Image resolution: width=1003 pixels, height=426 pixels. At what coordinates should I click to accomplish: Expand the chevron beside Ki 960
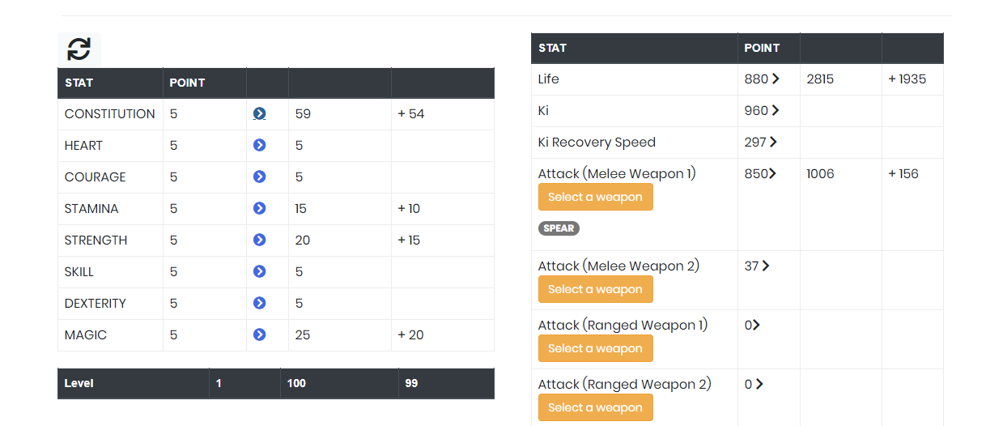pyautogui.click(x=776, y=110)
